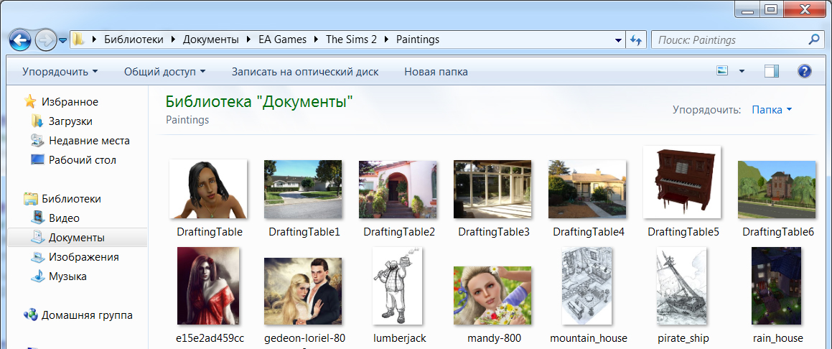Screen dimensions: 832x349
Task: Open the Упорядочить toolbar menu
Action: coord(60,72)
